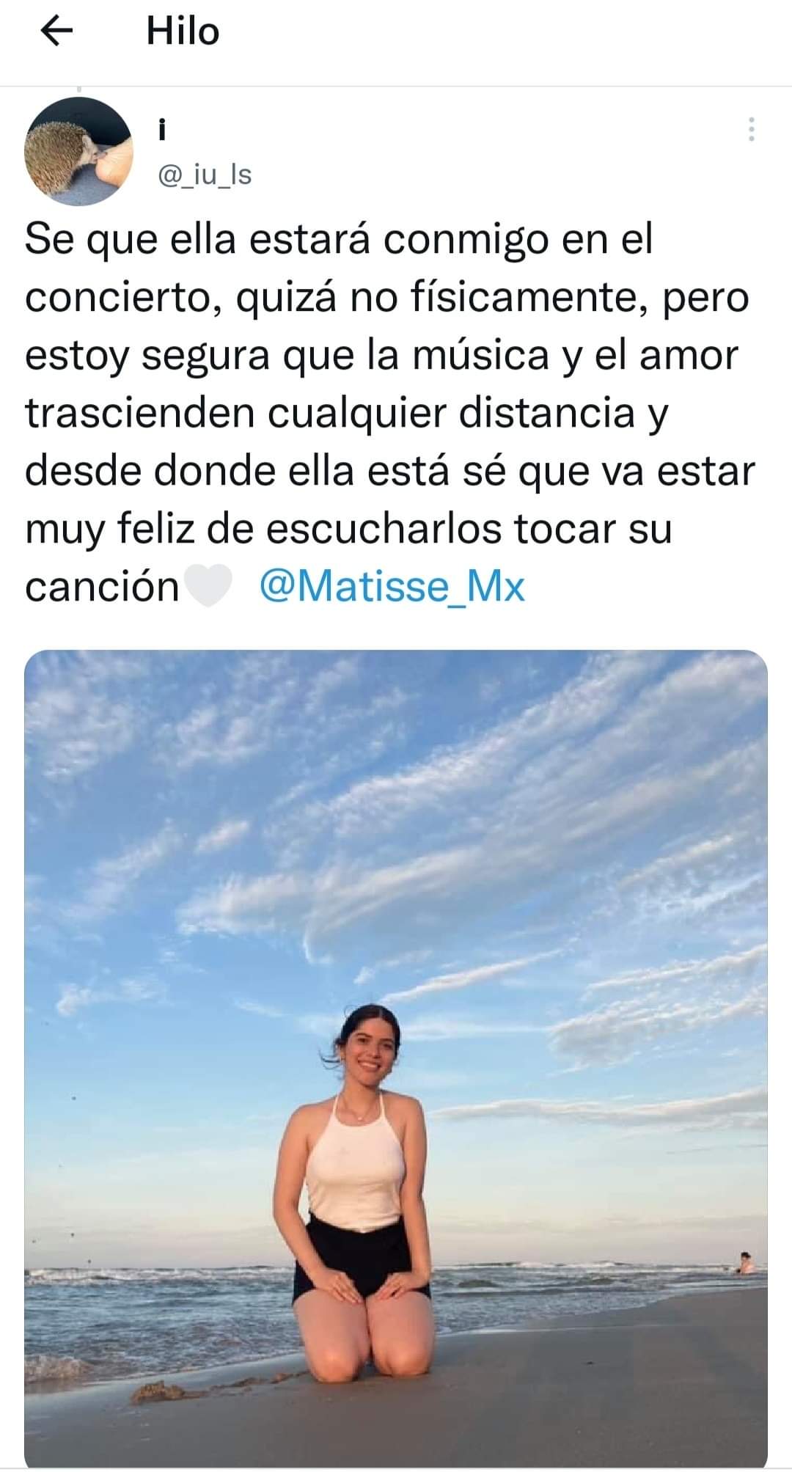792x1472 pixels.
Task: Open the @_iu_ls handle
Action: pyautogui.click(x=205, y=175)
